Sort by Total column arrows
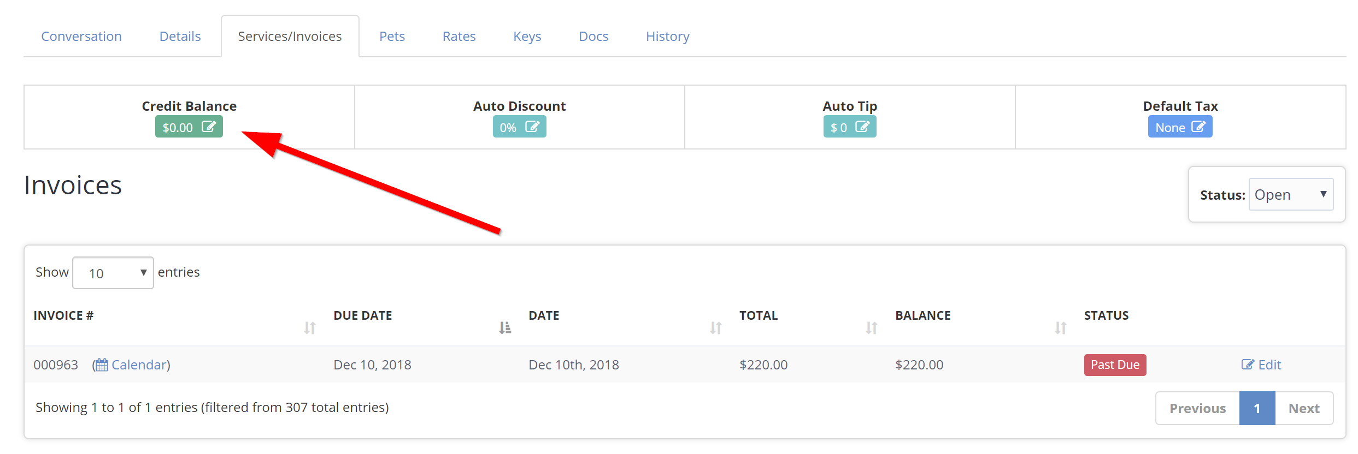 pos(872,328)
